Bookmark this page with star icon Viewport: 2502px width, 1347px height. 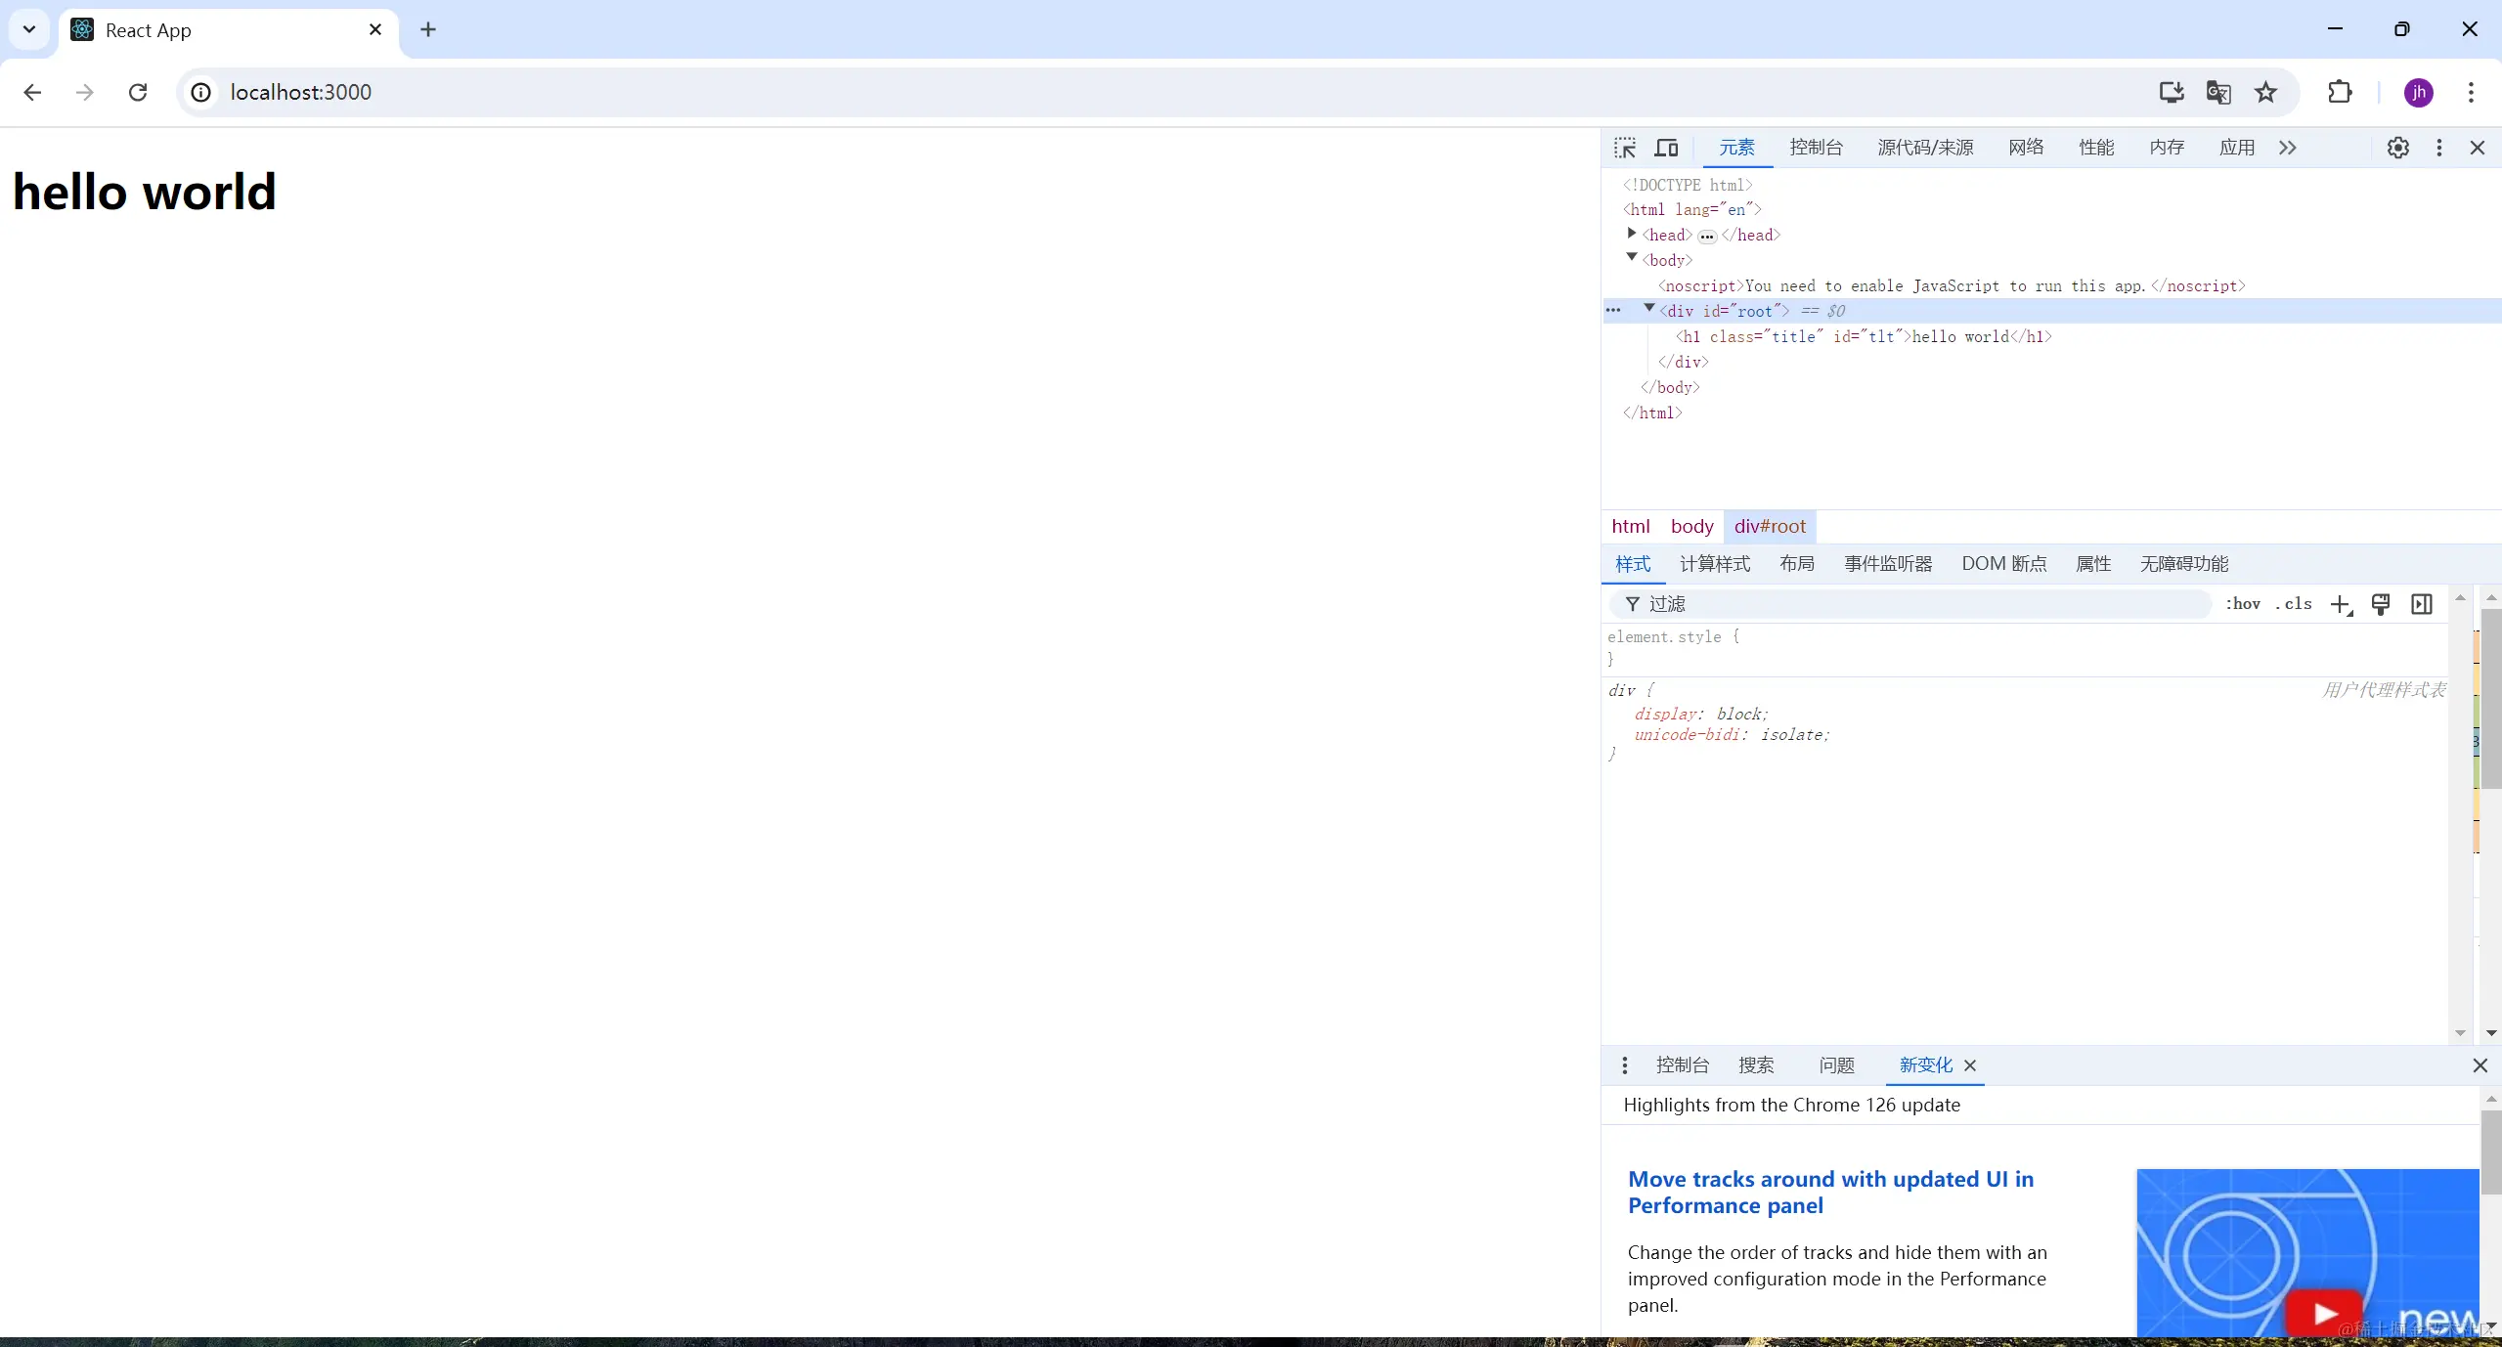tap(2265, 92)
